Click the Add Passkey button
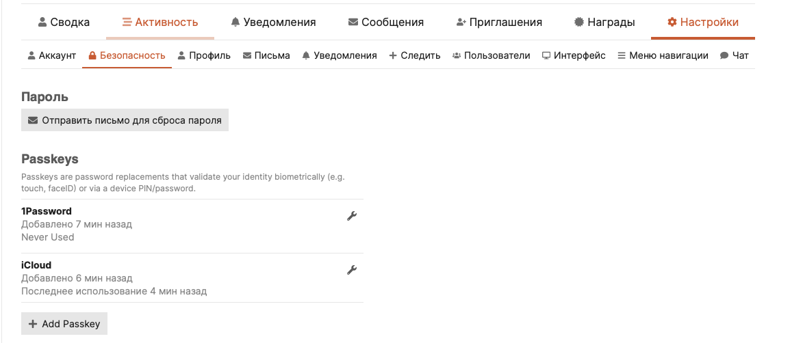 (x=64, y=324)
